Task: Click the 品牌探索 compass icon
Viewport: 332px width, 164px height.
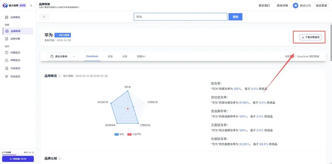Action: [x=7, y=31]
